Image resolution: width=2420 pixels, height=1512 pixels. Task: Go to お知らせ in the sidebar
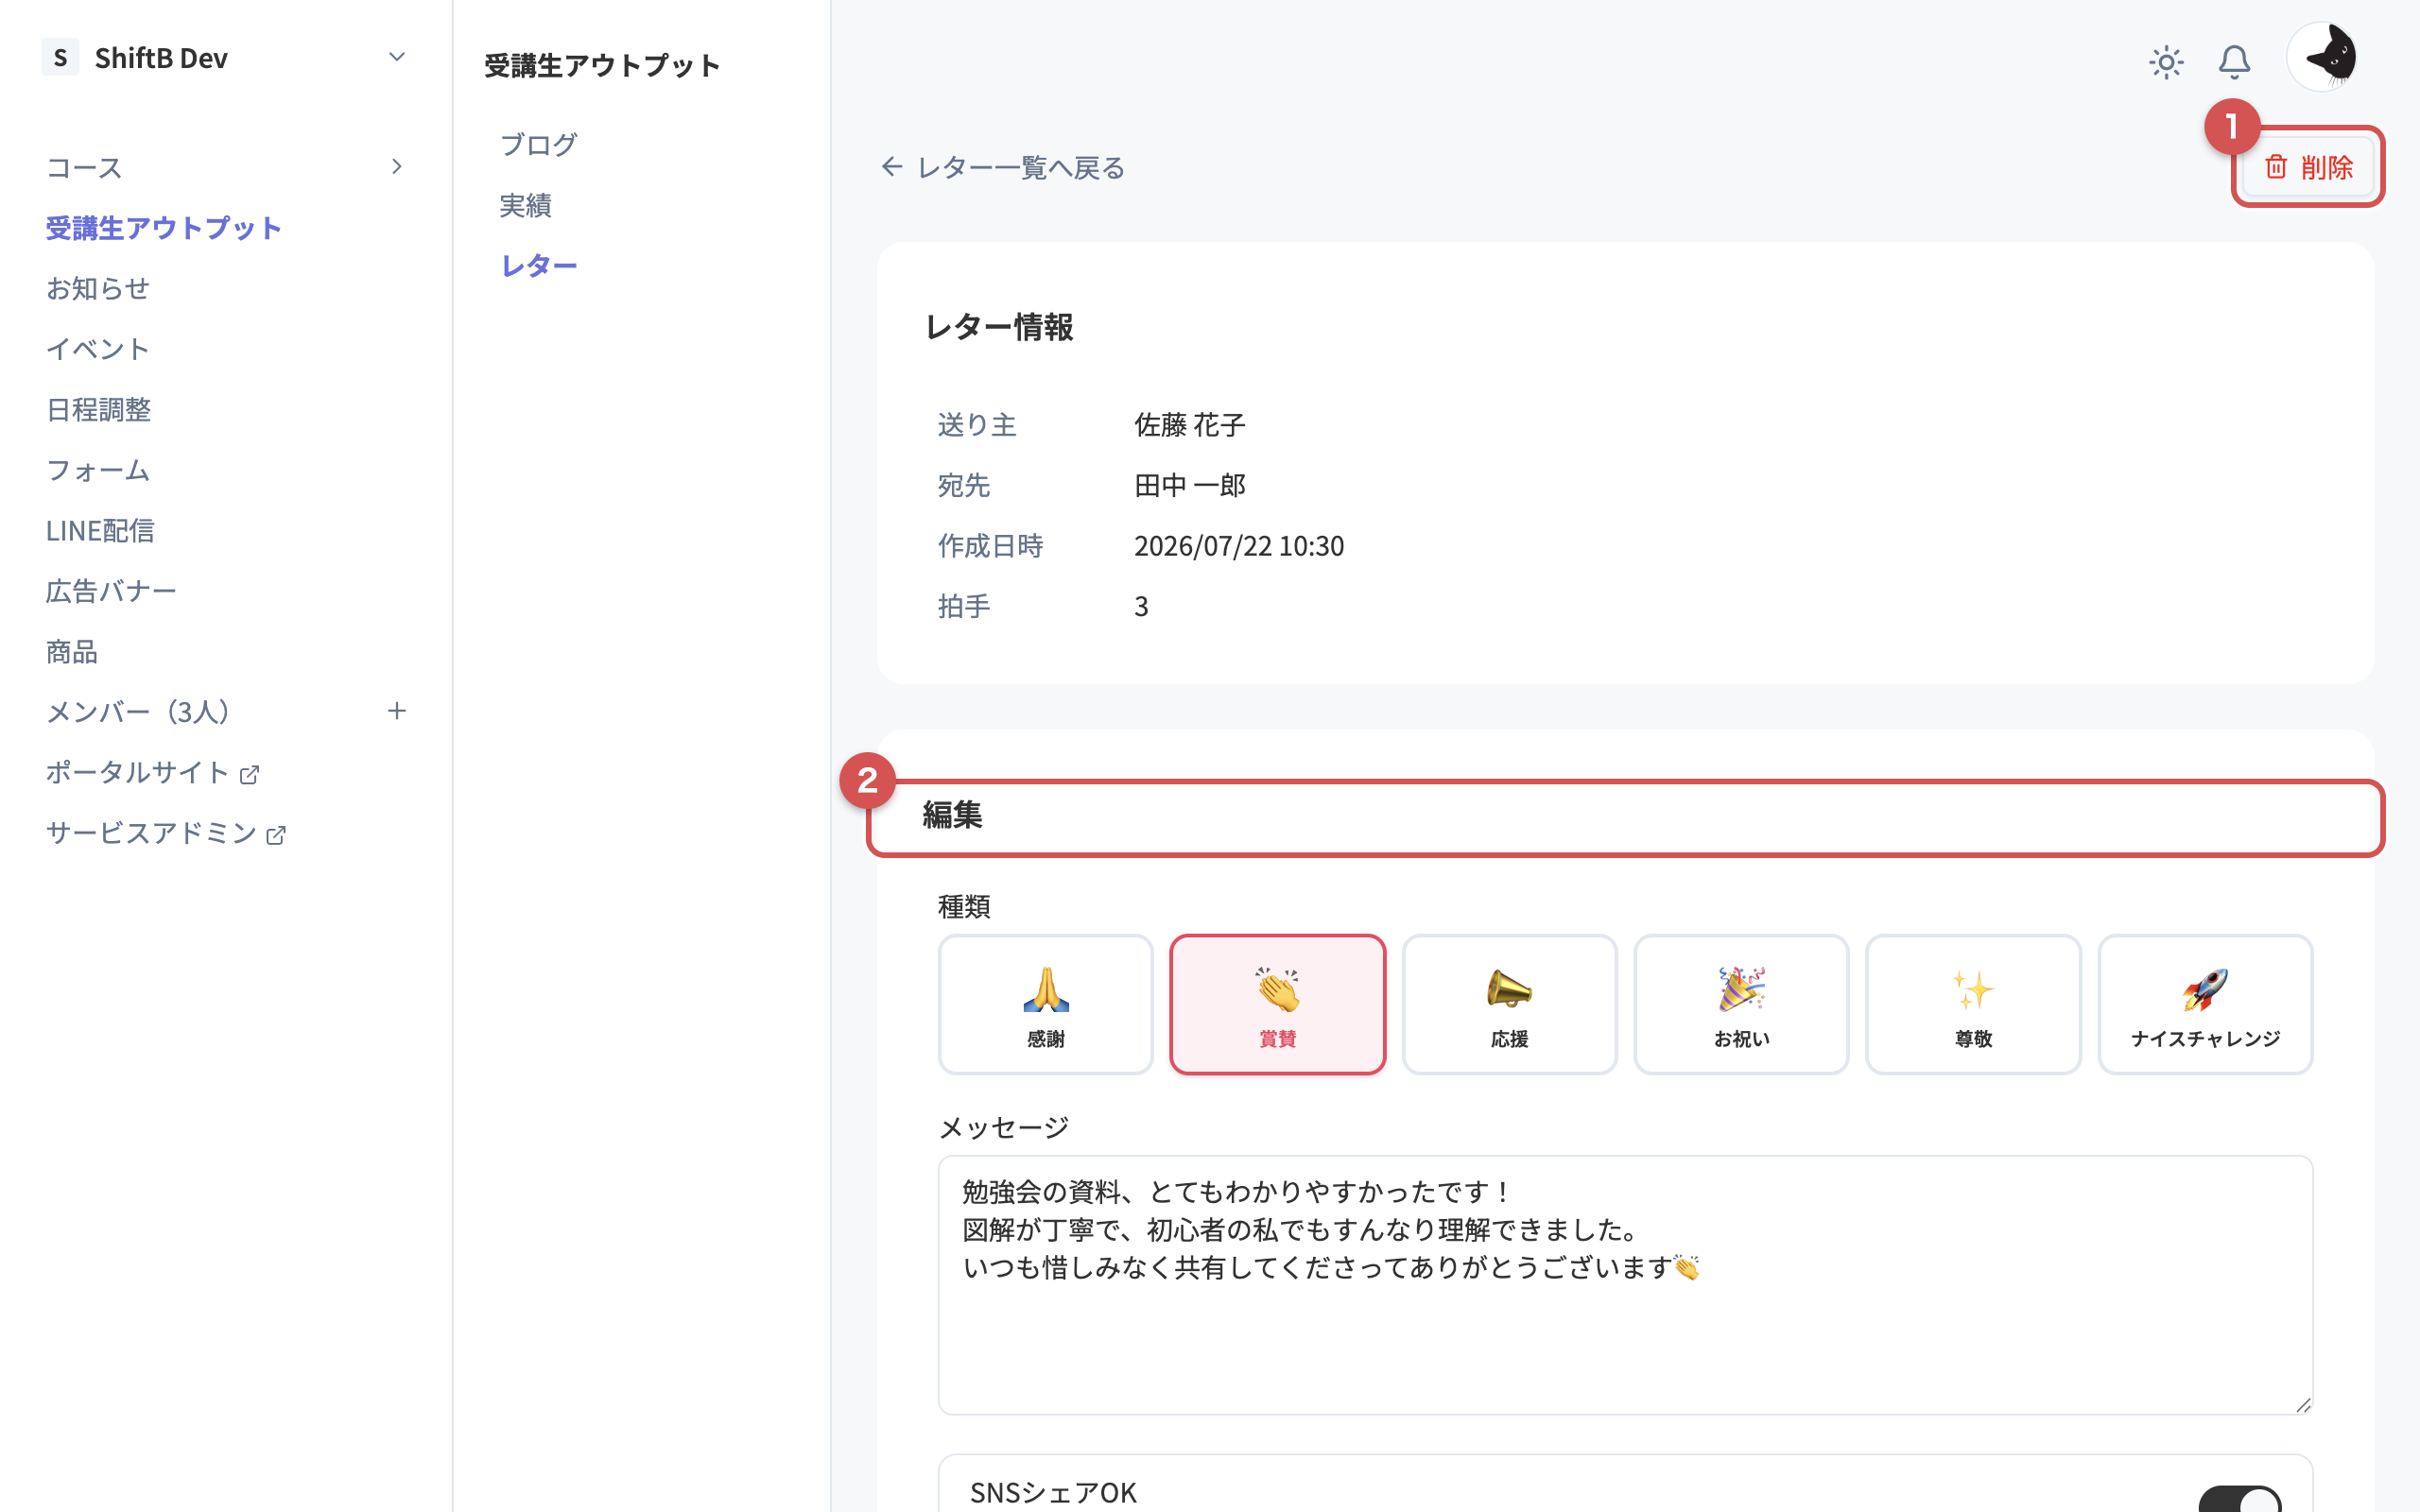[98, 288]
